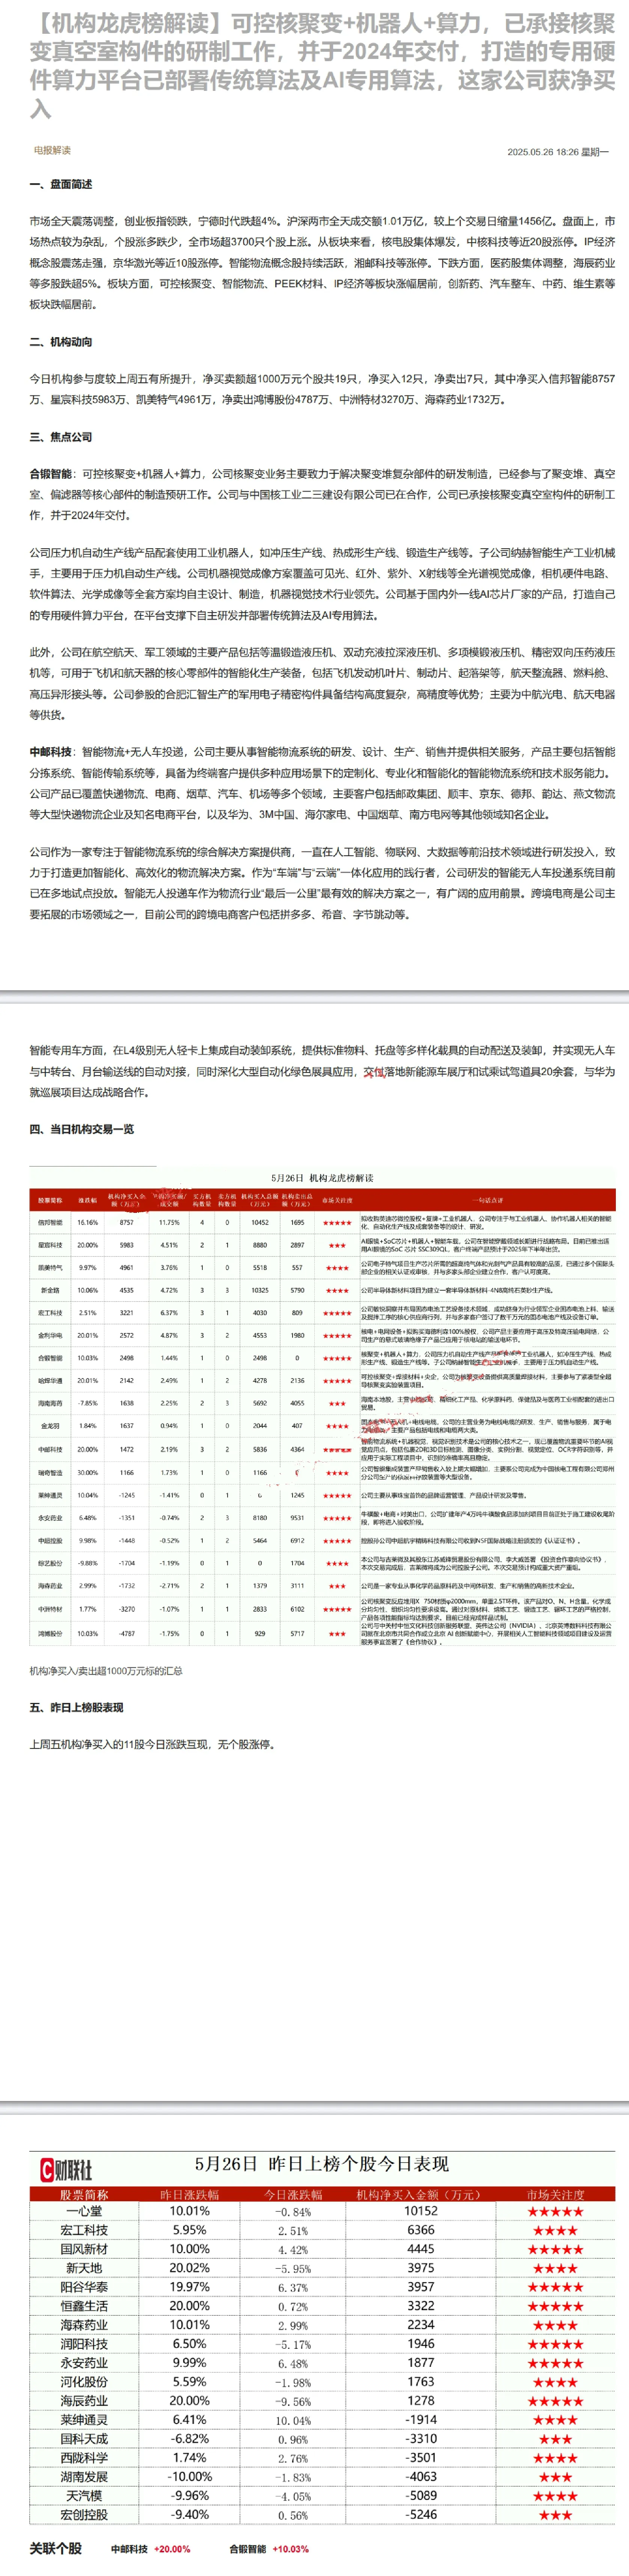Viewport: 629px width, 2576px height.
Task: Click 湖南发展 in the lower table
Action: pos(84,2476)
